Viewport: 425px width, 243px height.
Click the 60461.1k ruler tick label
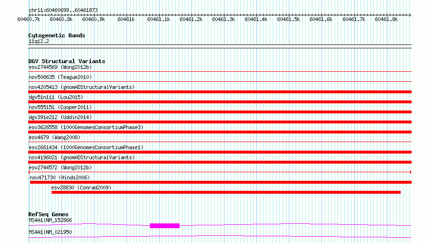click(159, 19)
